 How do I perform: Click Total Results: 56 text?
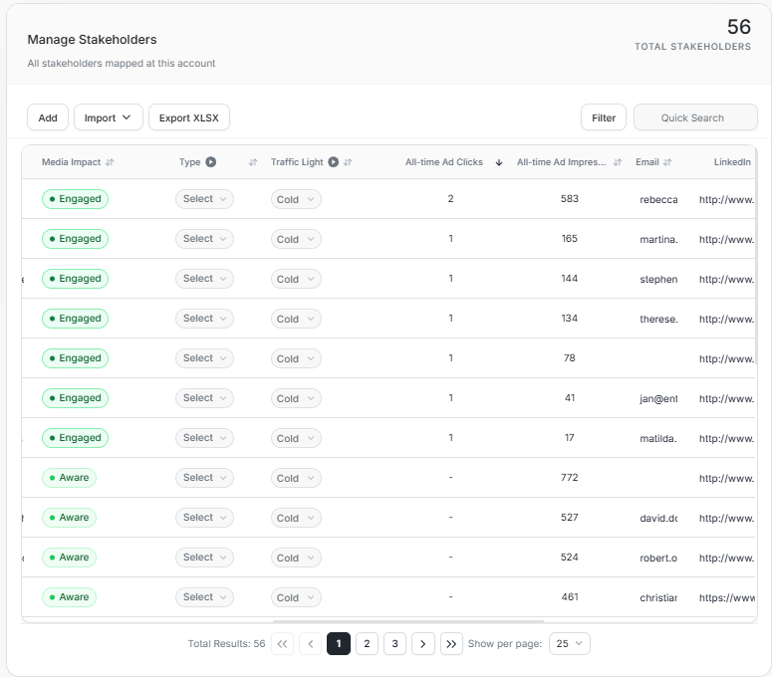pos(226,643)
